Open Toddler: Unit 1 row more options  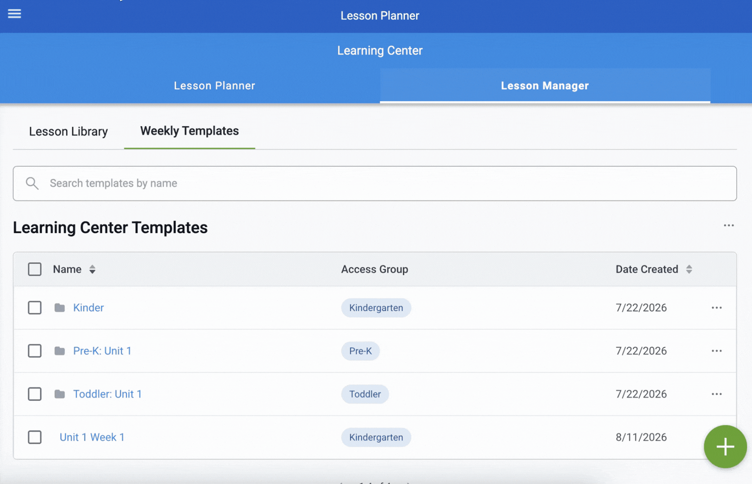tap(717, 394)
